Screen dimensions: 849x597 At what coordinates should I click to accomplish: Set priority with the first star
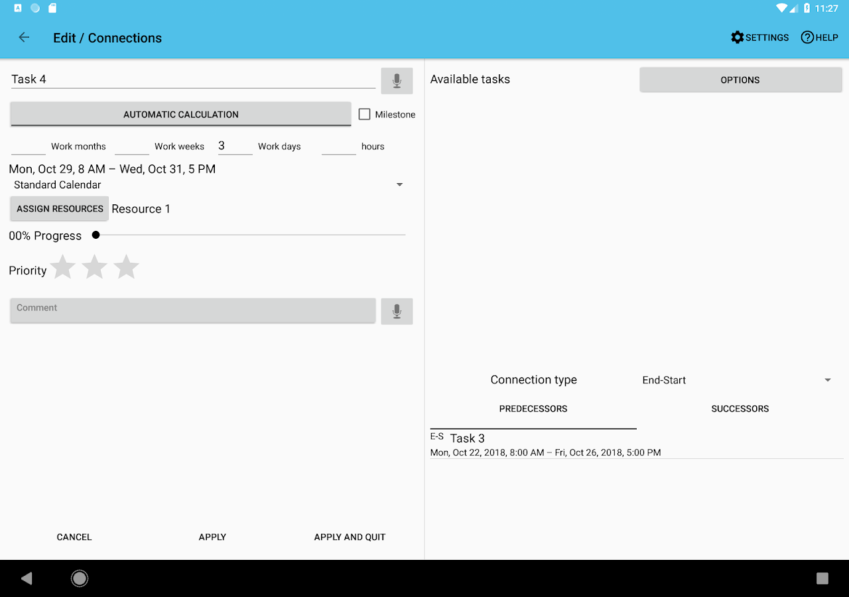click(62, 267)
